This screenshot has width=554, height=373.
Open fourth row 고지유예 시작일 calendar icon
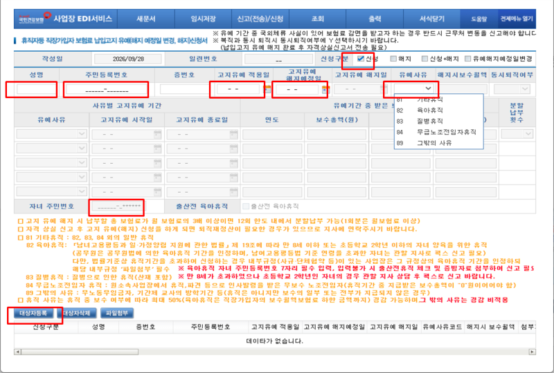pos(158,178)
